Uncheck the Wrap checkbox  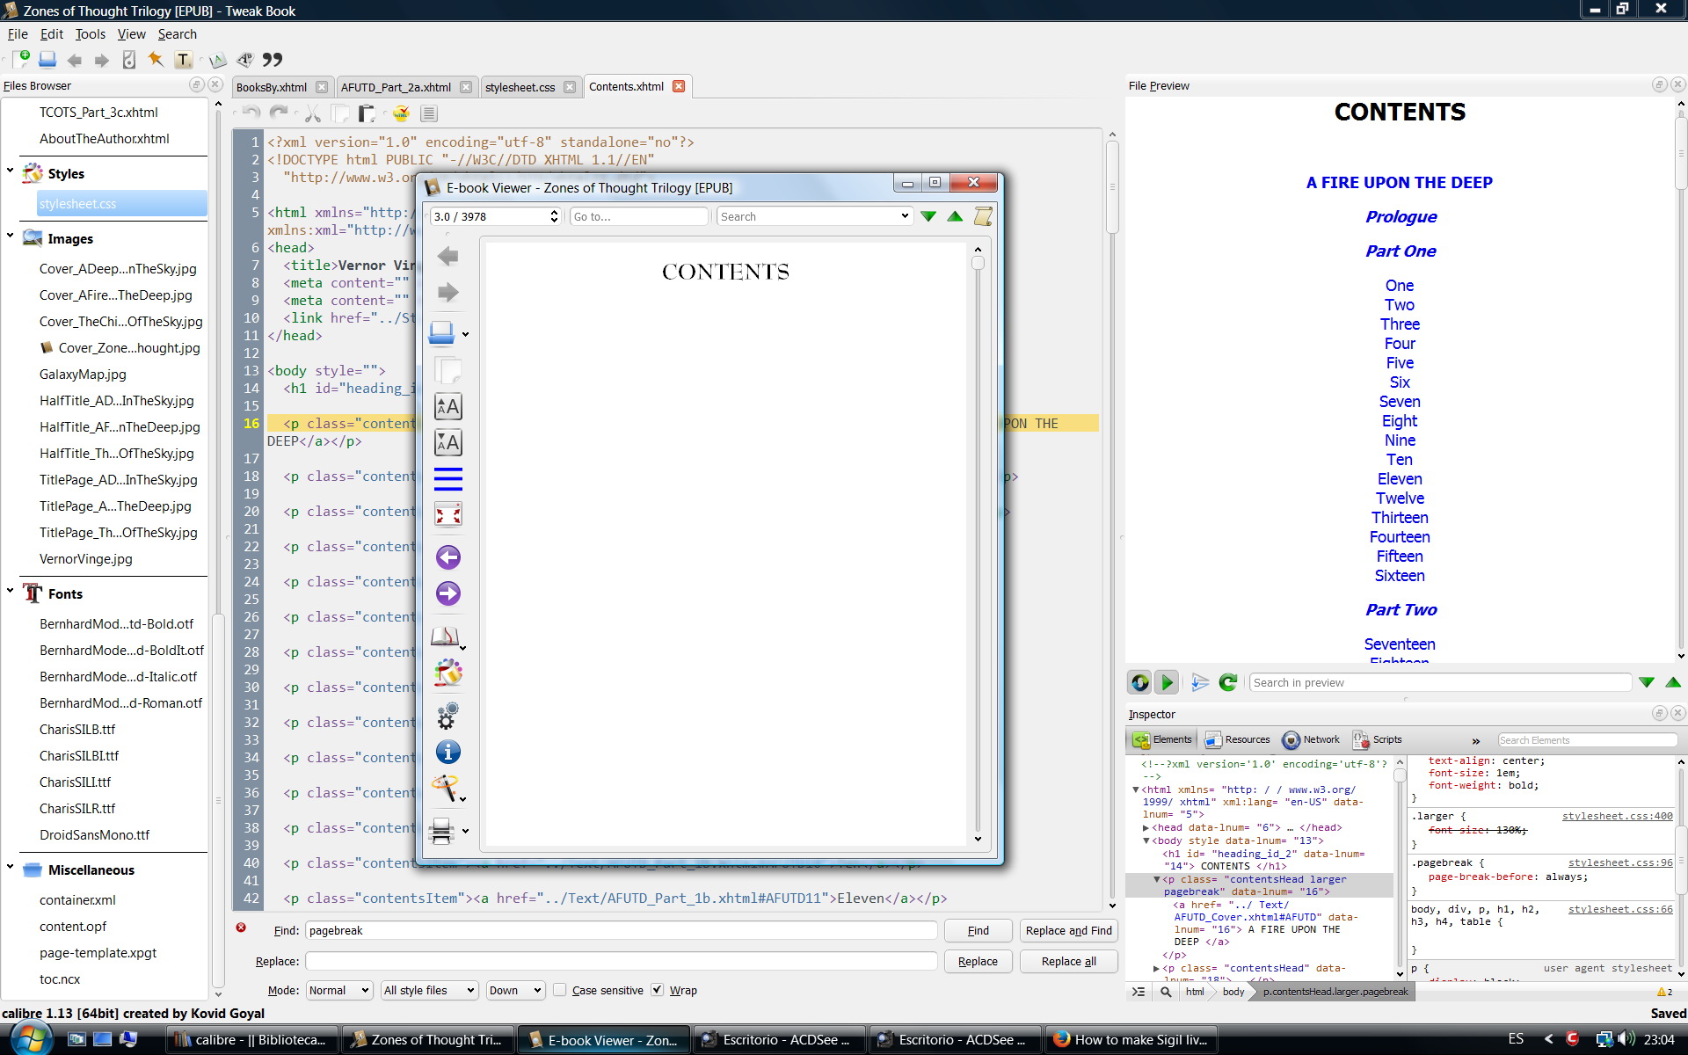coord(657,990)
